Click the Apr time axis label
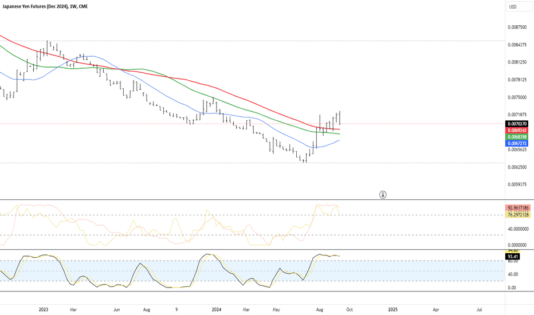This screenshot has height=315, width=534. [x=436, y=309]
